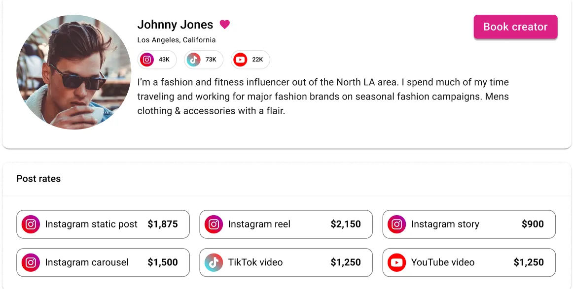Click TikTok icon in the video rate card
Viewport: 573px width, 289px height.
[214, 262]
